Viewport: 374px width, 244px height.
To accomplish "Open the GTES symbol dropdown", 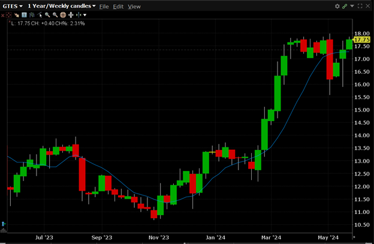I will tap(13, 6).
